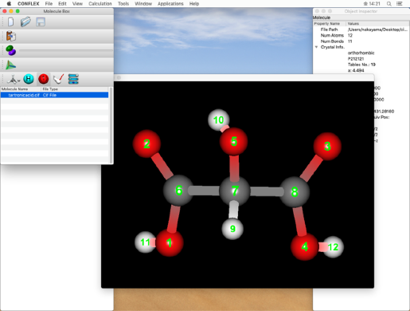The image size is (410, 311).
Task: Click the Molecule Name column header
Action: (14, 89)
